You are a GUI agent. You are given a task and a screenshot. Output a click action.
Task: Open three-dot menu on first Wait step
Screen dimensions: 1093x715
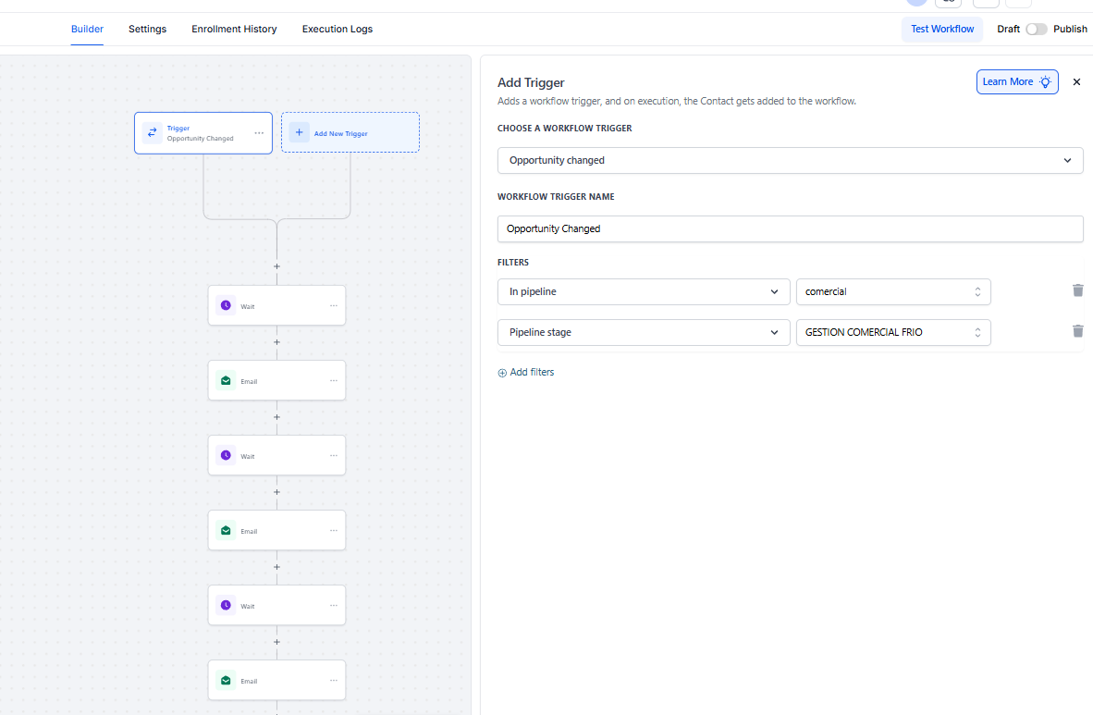tap(334, 305)
